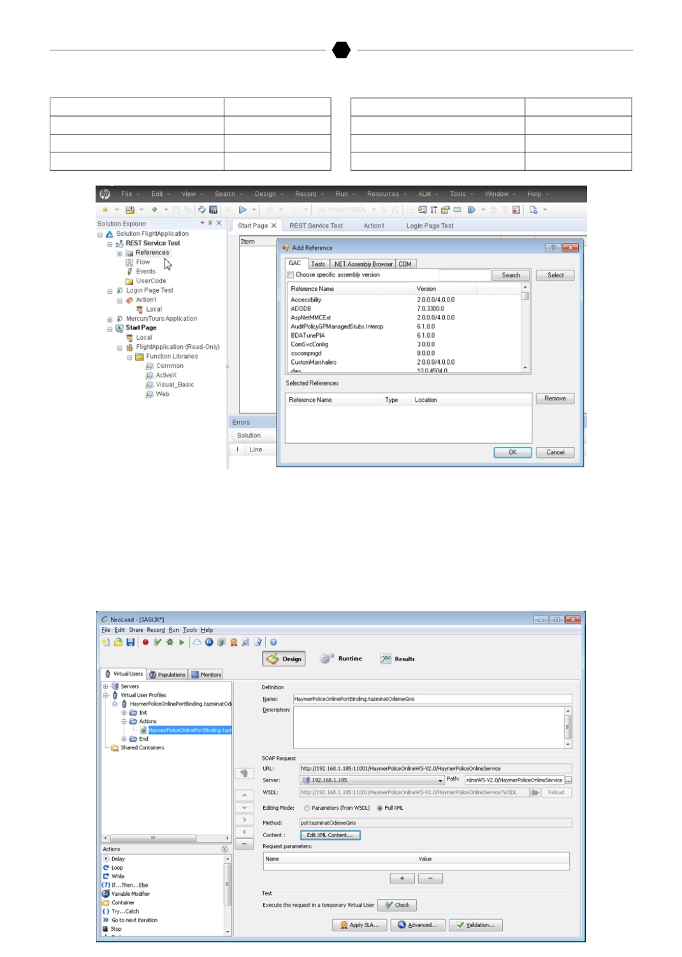Click the refresh icon in UFT toolbar
682x957 pixels.
click(x=201, y=210)
